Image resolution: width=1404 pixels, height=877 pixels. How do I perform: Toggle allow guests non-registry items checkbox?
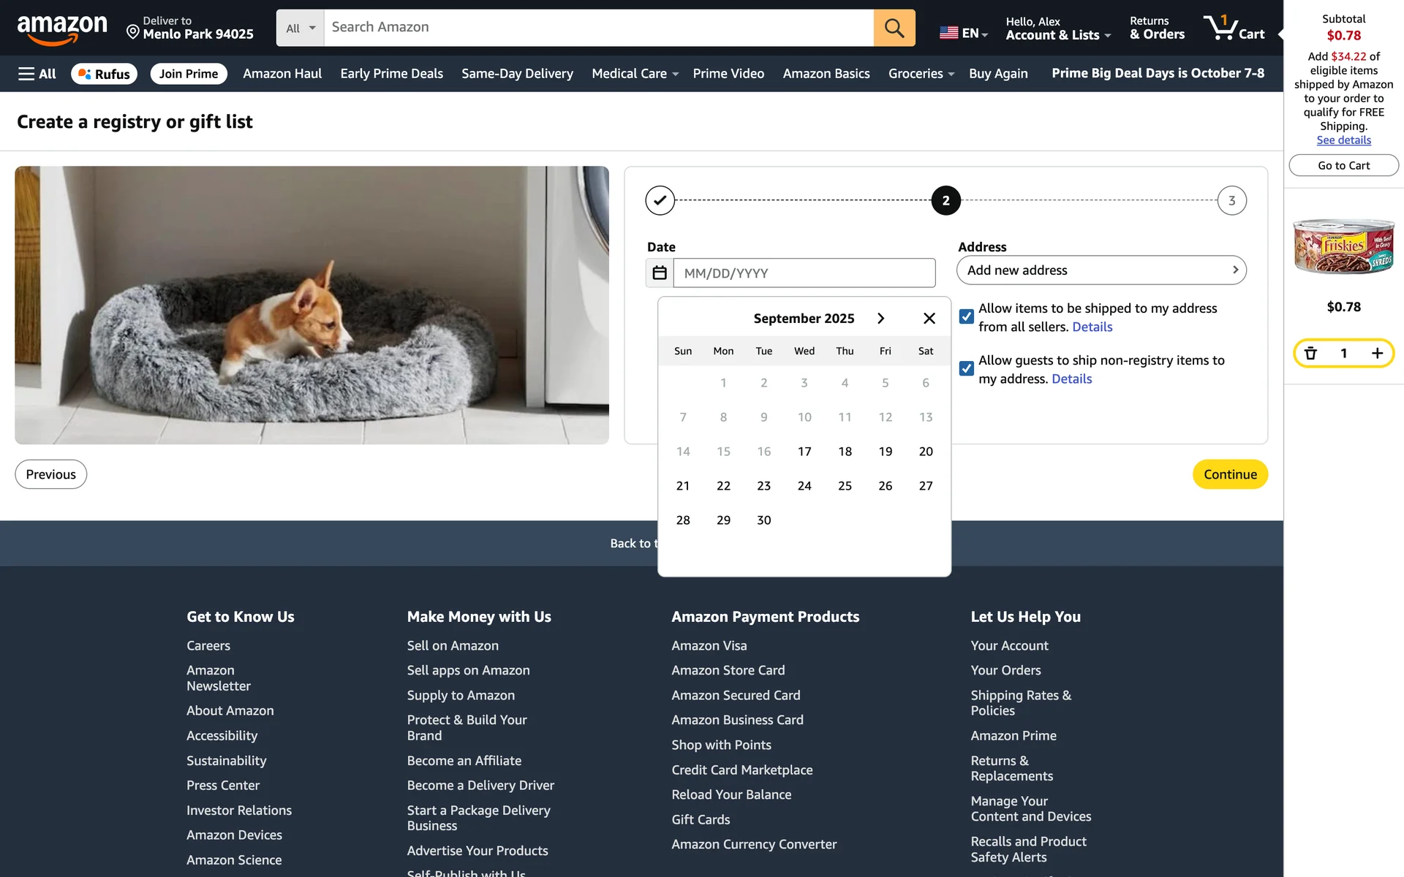966,368
